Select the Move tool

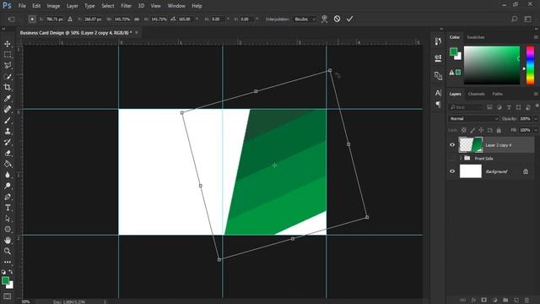pyautogui.click(x=8, y=44)
